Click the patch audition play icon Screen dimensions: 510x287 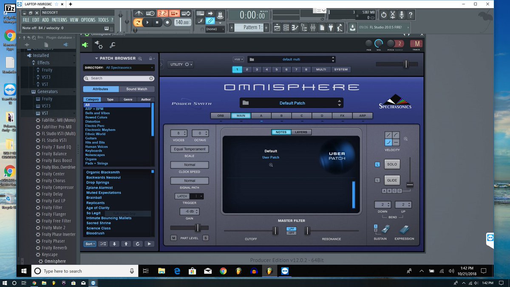coord(149,244)
